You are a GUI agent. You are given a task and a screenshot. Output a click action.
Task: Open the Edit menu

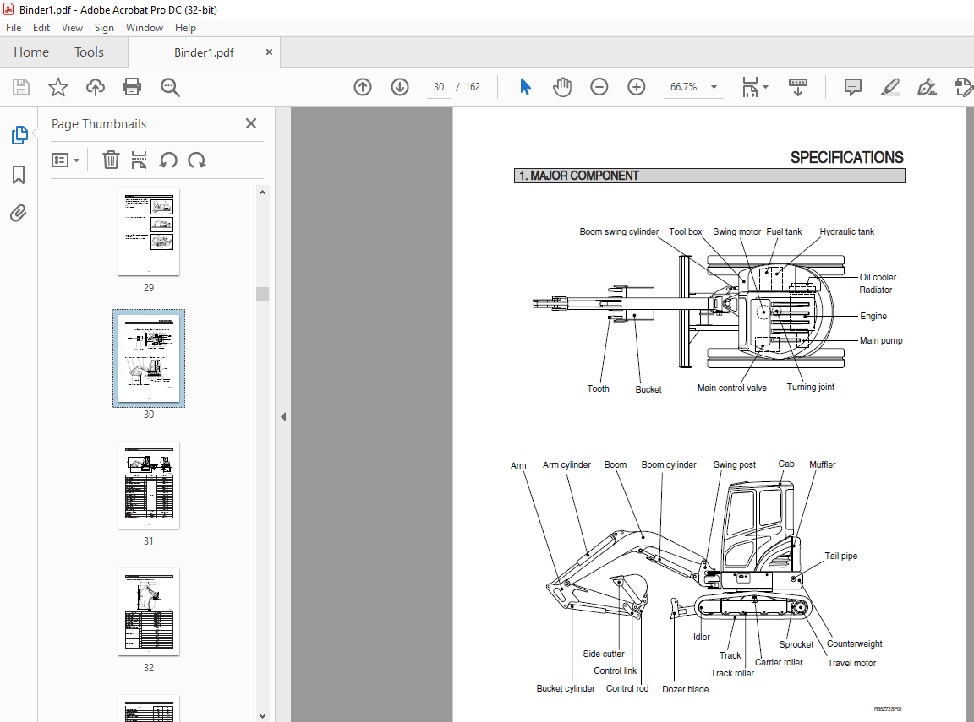[41, 28]
